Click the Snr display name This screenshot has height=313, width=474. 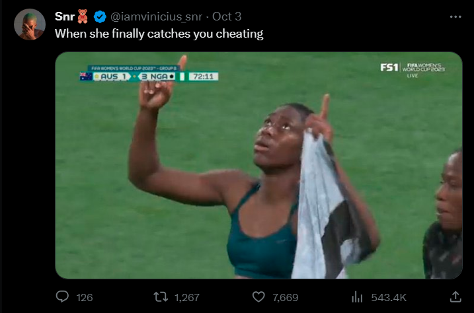64,17
